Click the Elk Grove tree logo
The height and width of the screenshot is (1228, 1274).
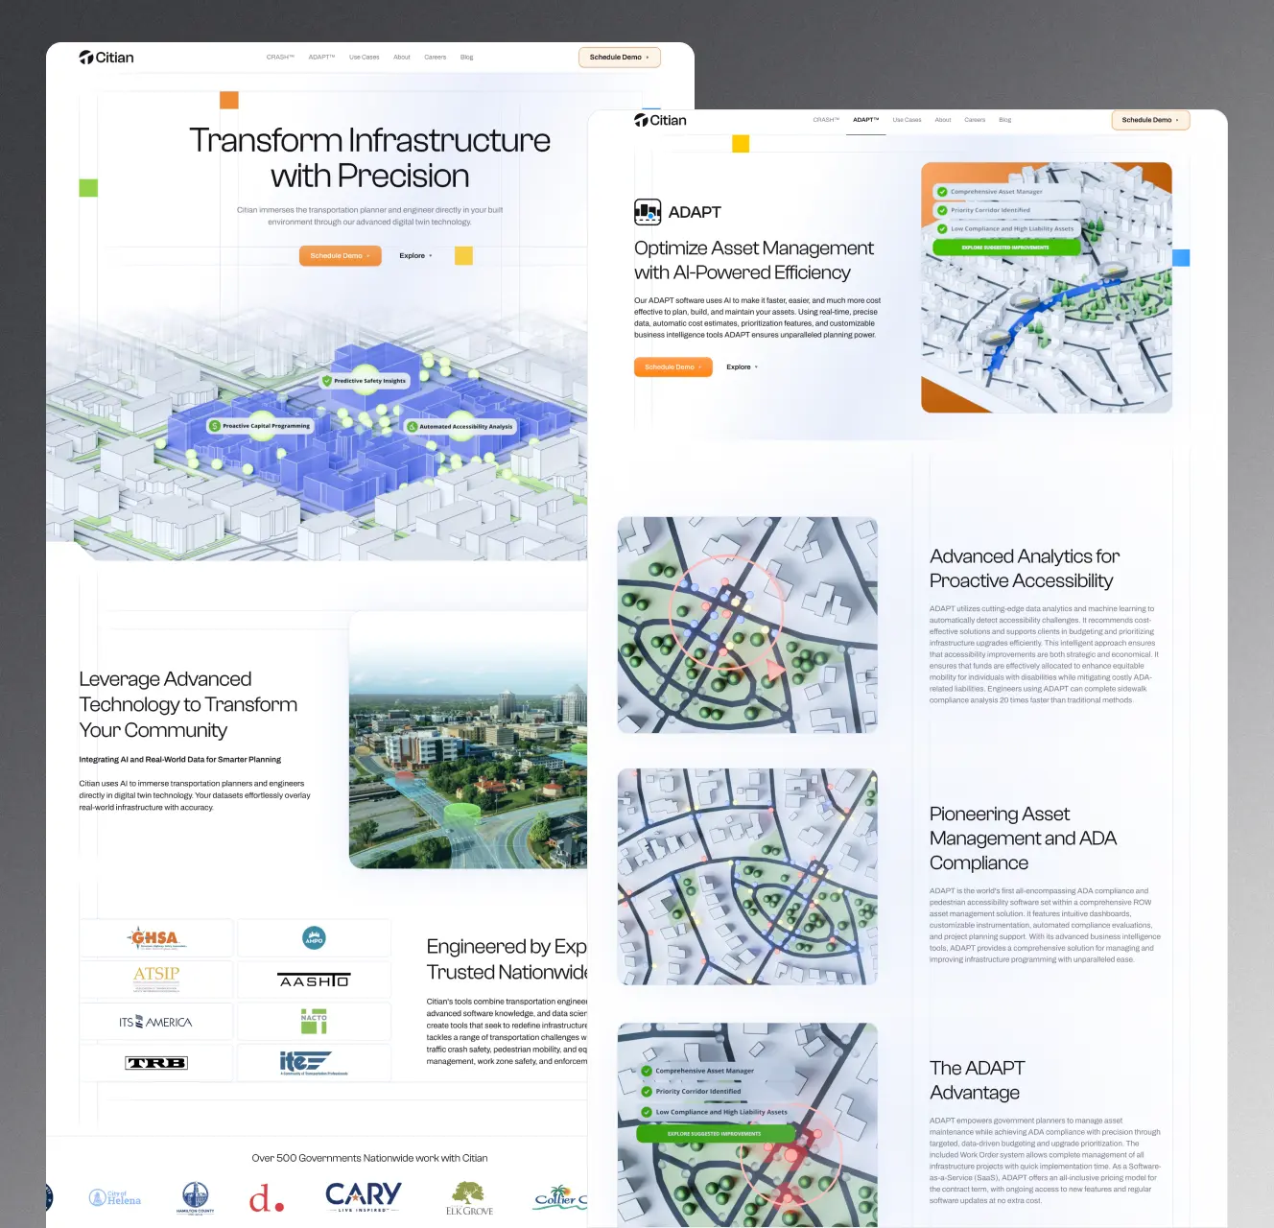pyautogui.click(x=469, y=1198)
